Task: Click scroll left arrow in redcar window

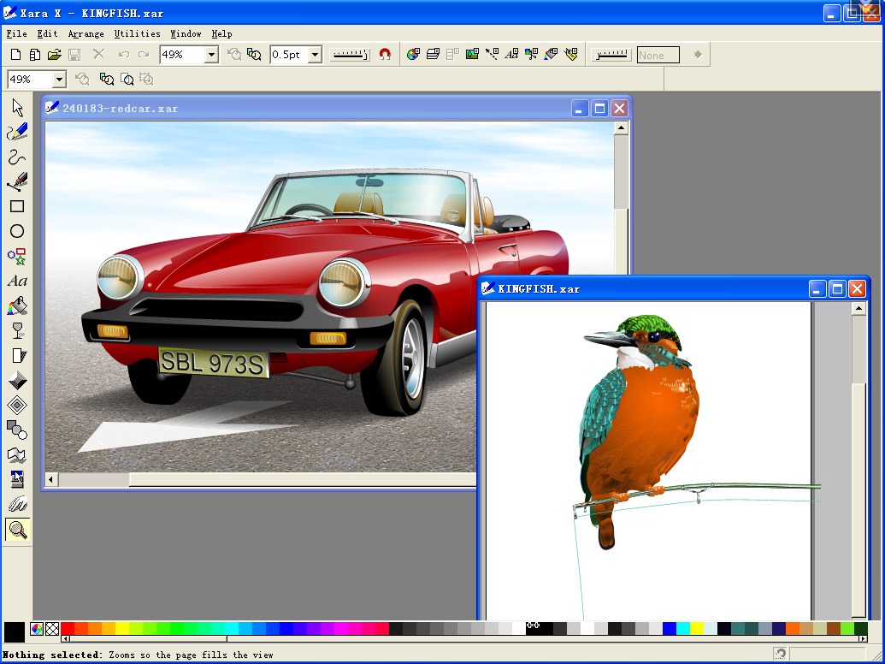Action: click(x=50, y=479)
